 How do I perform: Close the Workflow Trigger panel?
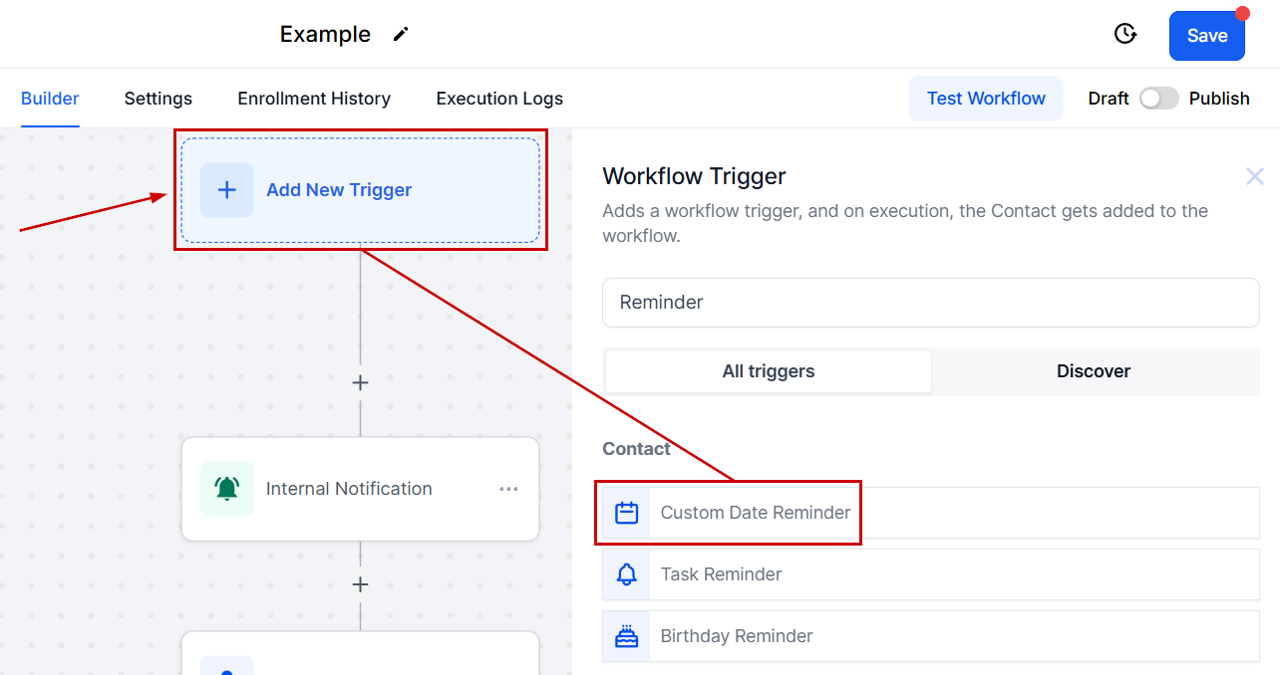click(1254, 177)
